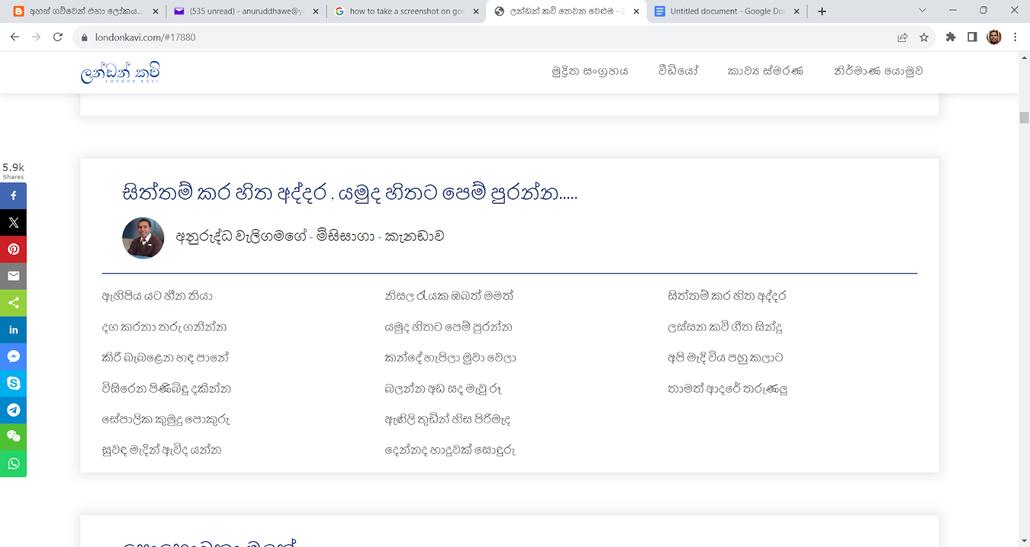Click poem line තාමත් ආදරේ තරුණලු
Image resolution: width=1030 pixels, height=547 pixels.
point(727,389)
